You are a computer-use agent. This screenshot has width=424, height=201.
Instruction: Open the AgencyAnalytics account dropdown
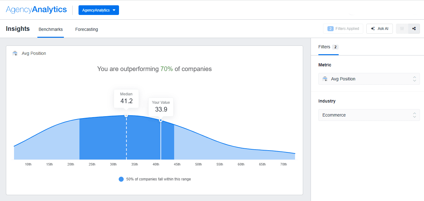(x=98, y=10)
